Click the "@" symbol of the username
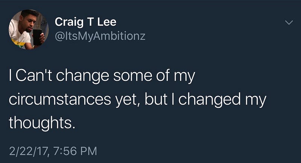301x163 pixels. 59,37
